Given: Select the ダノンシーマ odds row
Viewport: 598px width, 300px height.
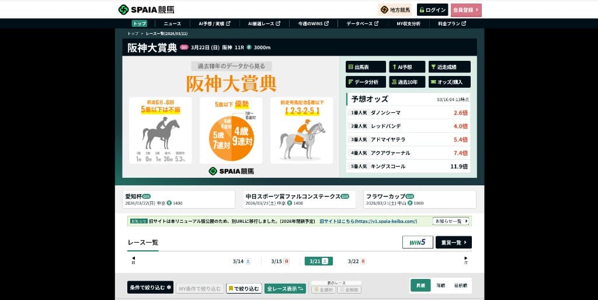Looking at the screenshot, I should (408, 113).
